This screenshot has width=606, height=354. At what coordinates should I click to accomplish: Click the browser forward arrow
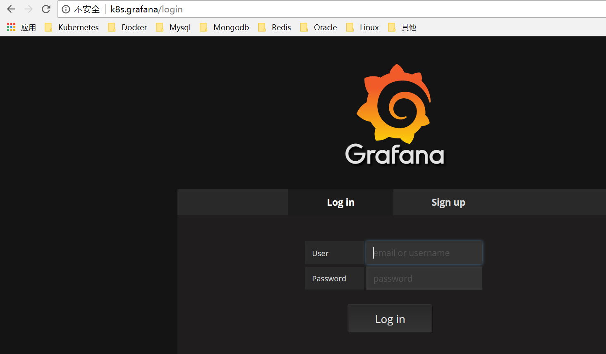[29, 9]
